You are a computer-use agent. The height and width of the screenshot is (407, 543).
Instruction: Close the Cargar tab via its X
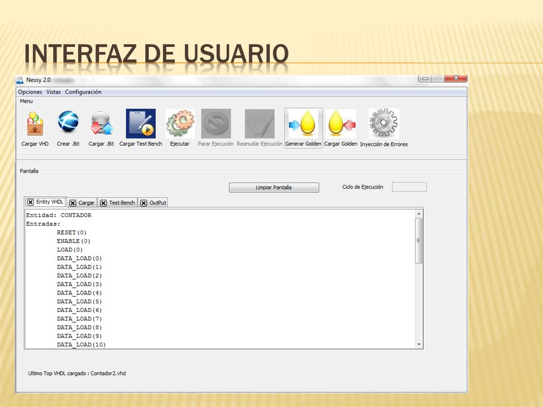click(73, 203)
